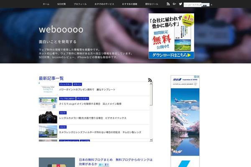Screen dimensions: 251x167
Task: Click the さくら domain website thumbnail
Action: [48, 103]
